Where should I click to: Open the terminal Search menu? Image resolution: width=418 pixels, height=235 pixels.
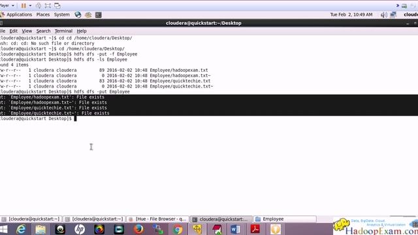pyautogui.click(x=43, y=31)
